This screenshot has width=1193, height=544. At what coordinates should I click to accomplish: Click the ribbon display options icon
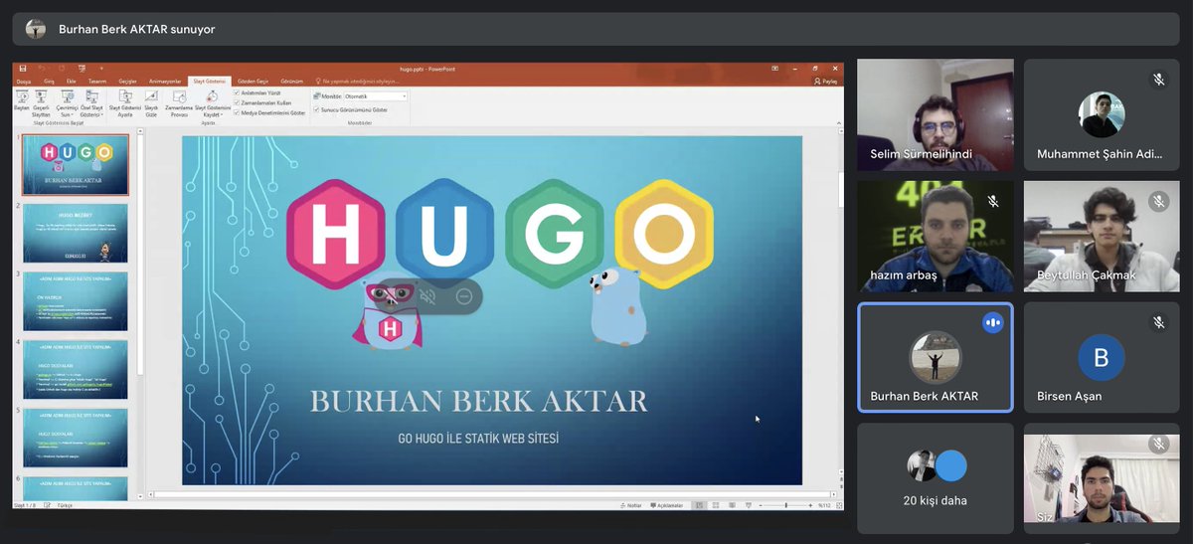coord(775,69)
